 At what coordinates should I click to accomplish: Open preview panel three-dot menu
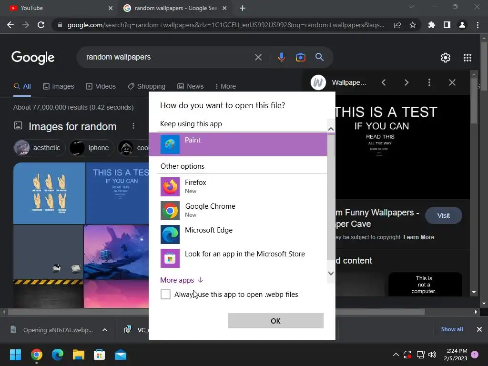[429, 82]
